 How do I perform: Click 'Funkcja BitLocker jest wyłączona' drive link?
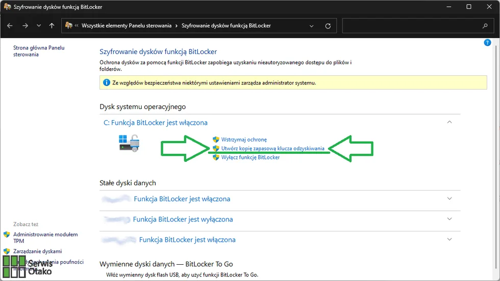point(183,219)
